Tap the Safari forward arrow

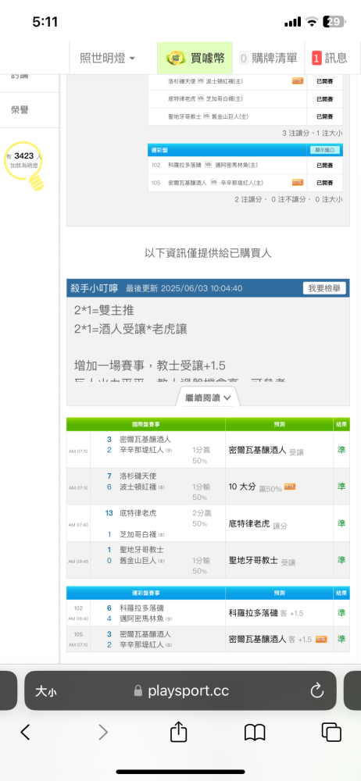pyautogui.click(x=102, y=733)
